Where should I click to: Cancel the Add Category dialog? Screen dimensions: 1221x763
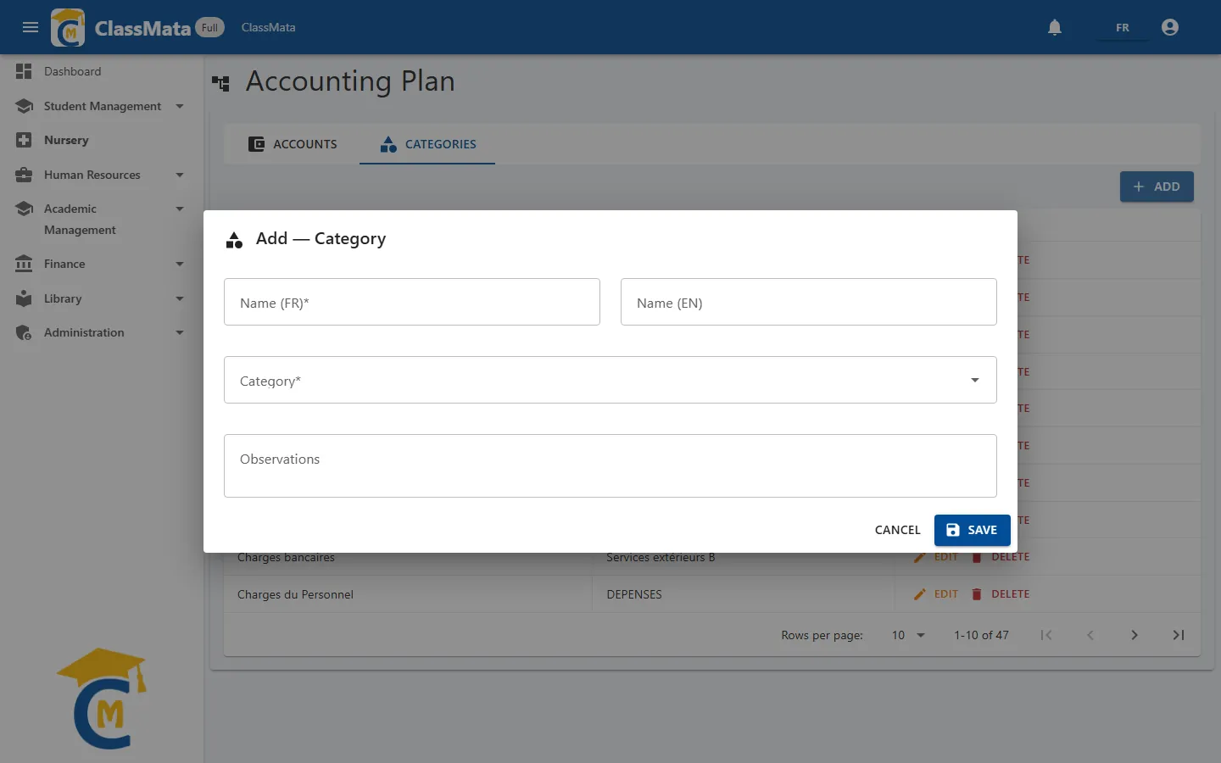897,530
